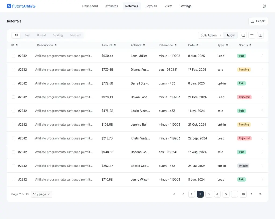Click the Unpaid status badge for Bessie Coo...

[243, 166]
